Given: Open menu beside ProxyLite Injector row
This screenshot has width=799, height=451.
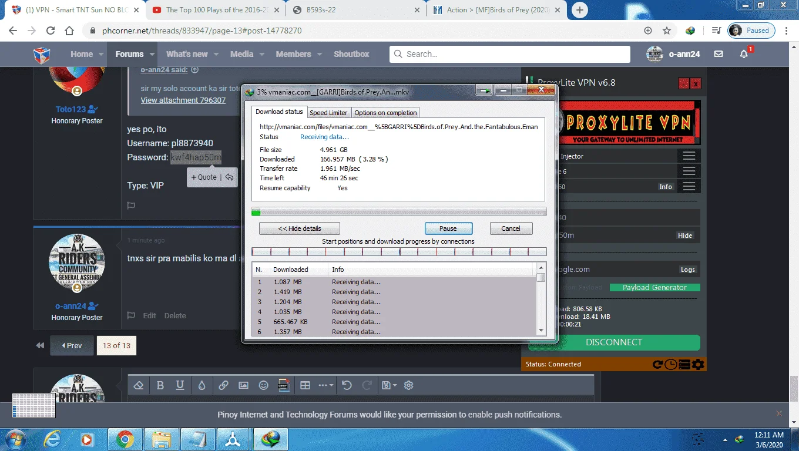Looking at the screenshot, I should point(689,156).
